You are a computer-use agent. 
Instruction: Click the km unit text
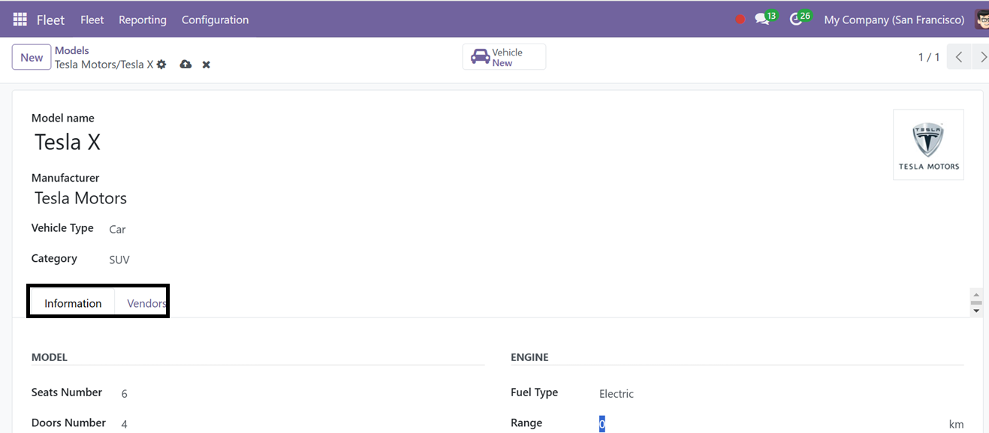(956, 424)
